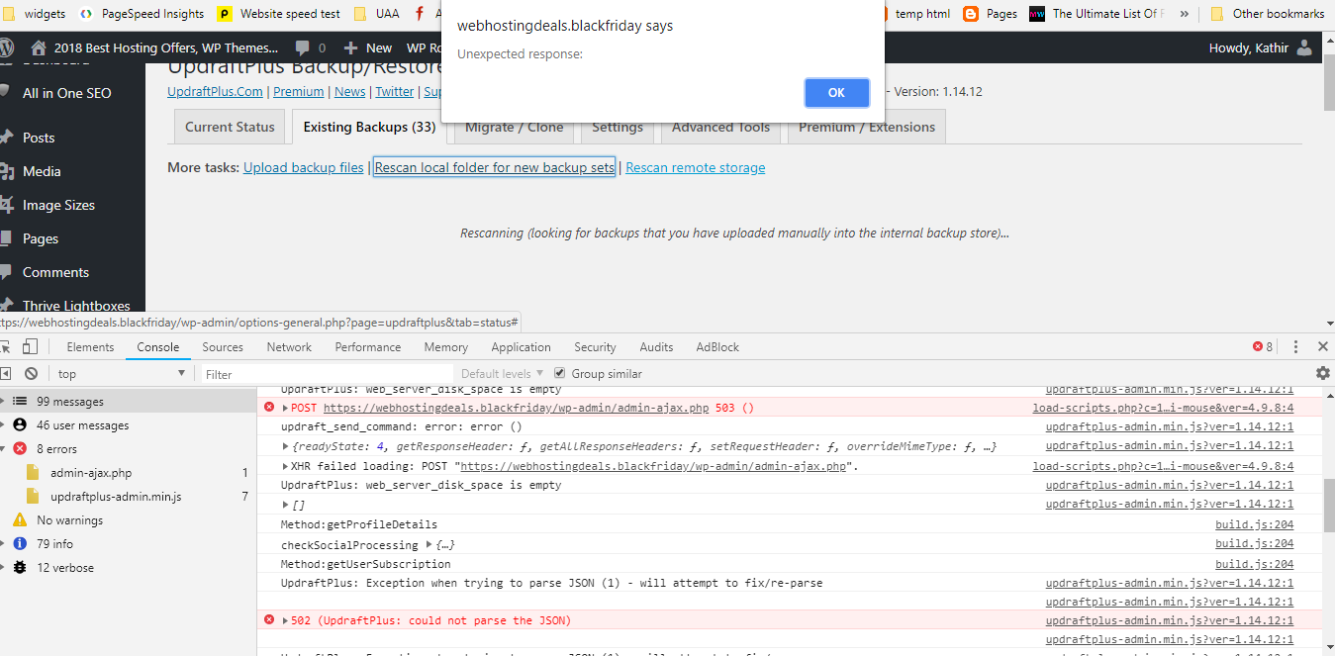The height and width of the screenshot is (656, 1335).
Task: Click the Media icon in sidebar
Action: click(x=7, y=171)
